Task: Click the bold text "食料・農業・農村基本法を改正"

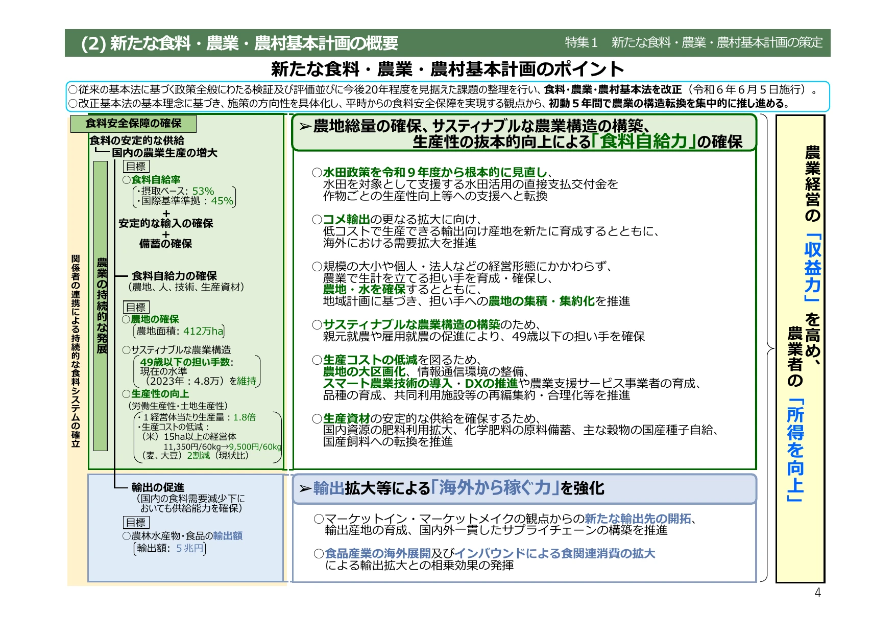Action: pyautogui.click(x=613, y=90)
